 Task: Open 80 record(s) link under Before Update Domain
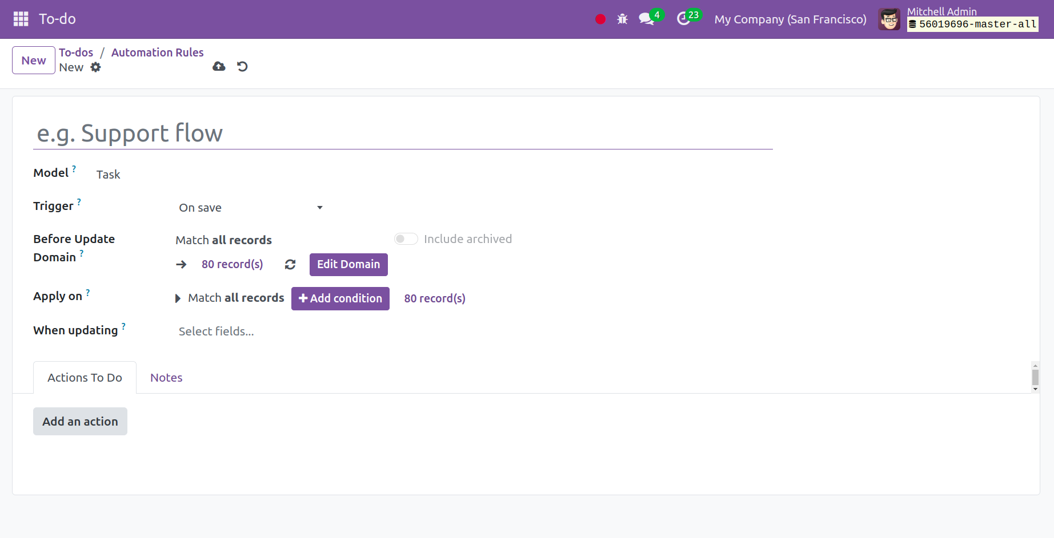(x=233, y=265)
